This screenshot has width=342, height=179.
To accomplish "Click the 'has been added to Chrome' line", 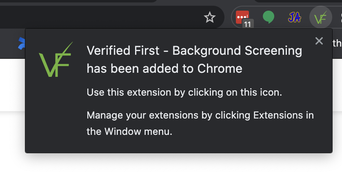I will 164,69.
